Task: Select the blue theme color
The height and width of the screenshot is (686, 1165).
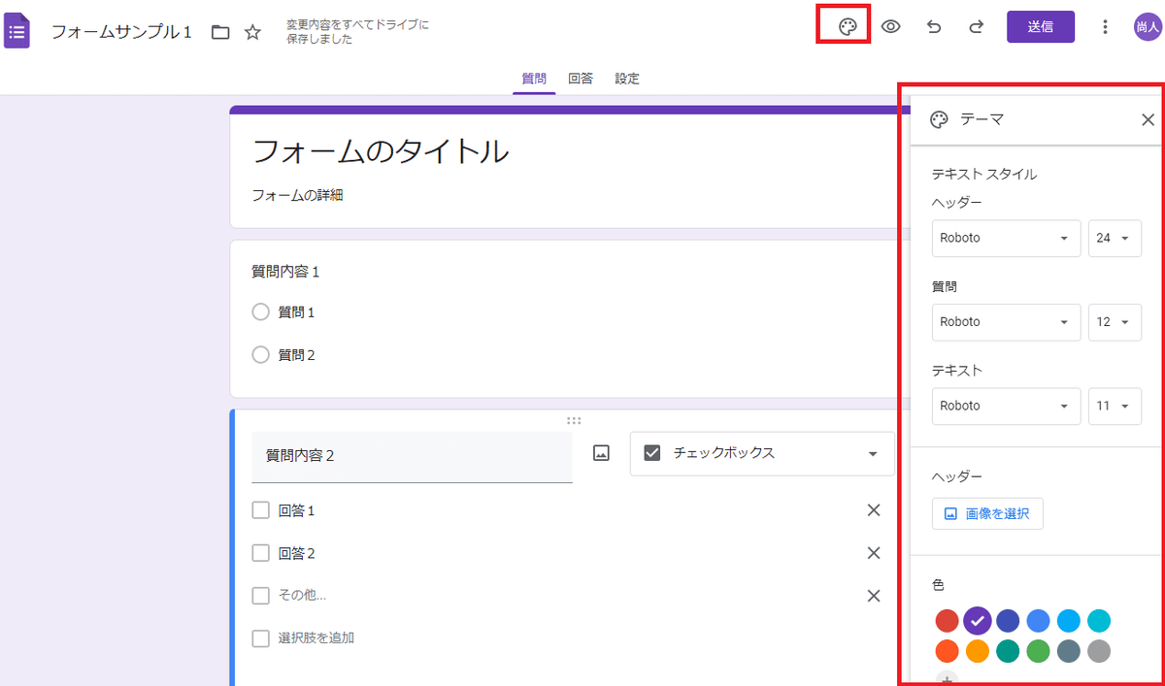Action: 1038,620
